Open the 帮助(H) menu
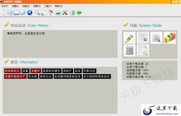The height and width of the screenshot is (116, 181). point(59,6)
